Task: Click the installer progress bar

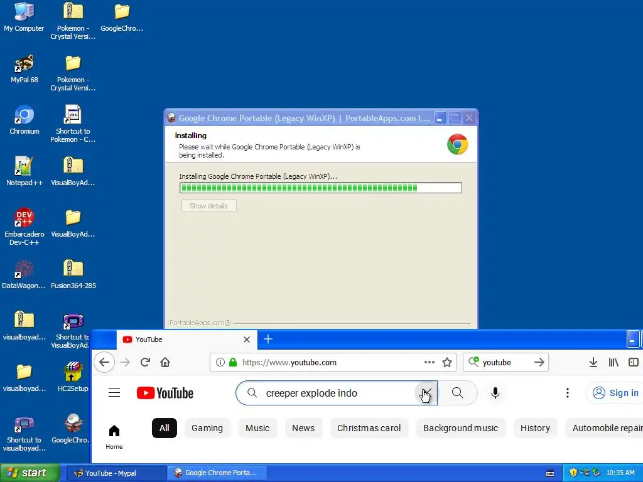Action: [321, 188]
